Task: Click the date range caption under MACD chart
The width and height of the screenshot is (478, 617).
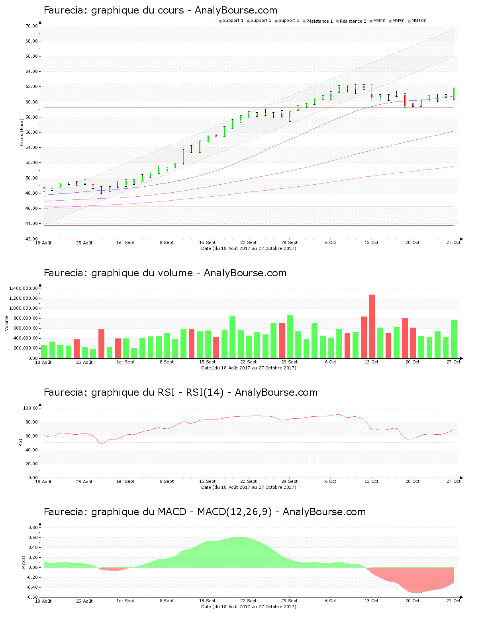Action: point(249,607)
